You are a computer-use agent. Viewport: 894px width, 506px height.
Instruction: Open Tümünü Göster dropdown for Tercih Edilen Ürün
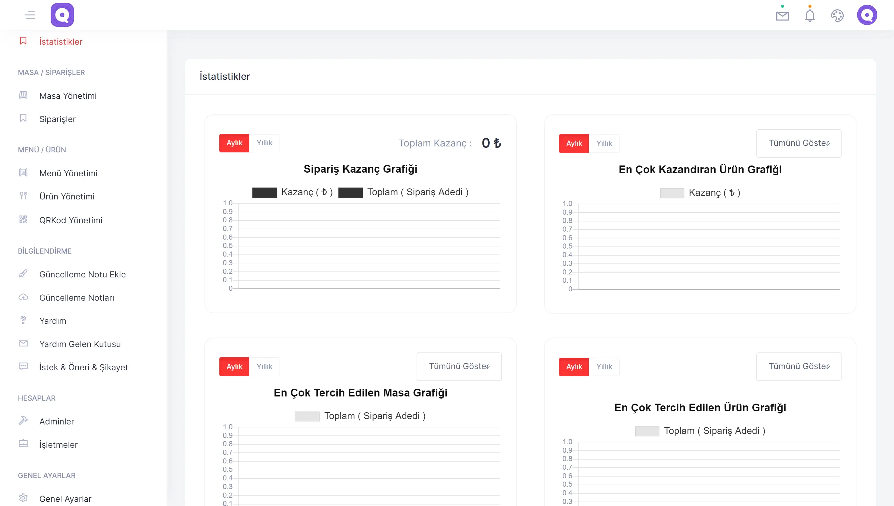click(798, 366)
